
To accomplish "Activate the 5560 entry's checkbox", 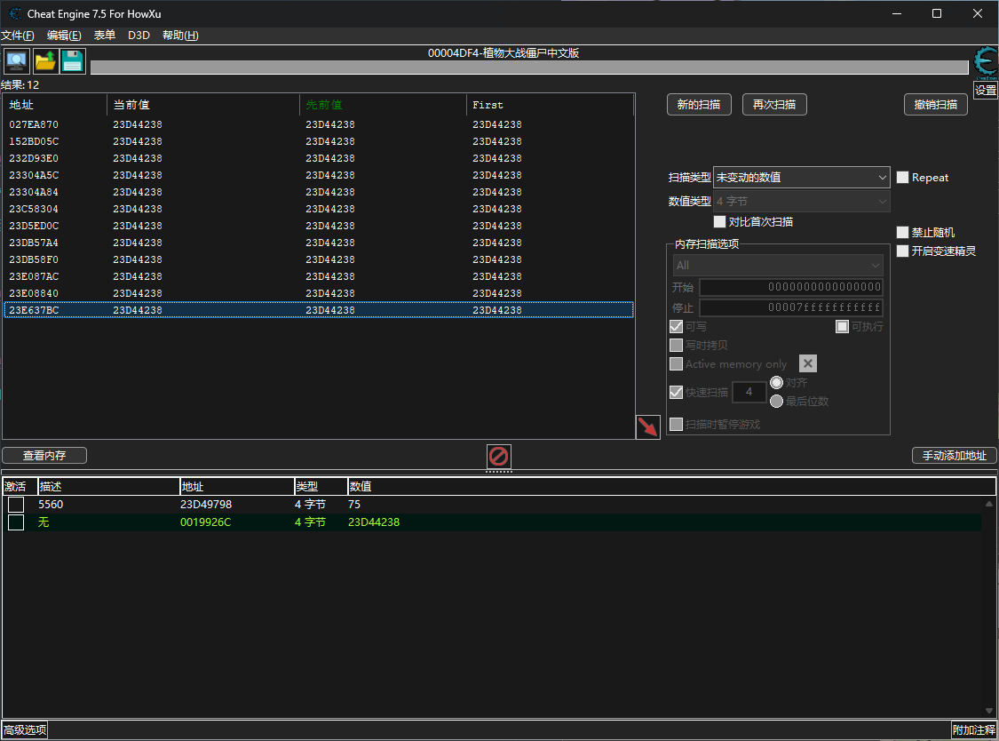I will (x=16, y=505).
